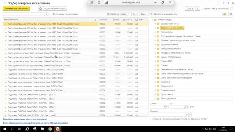Click the 'Доступно' column header
235x132 pixels.
(127, 20)
